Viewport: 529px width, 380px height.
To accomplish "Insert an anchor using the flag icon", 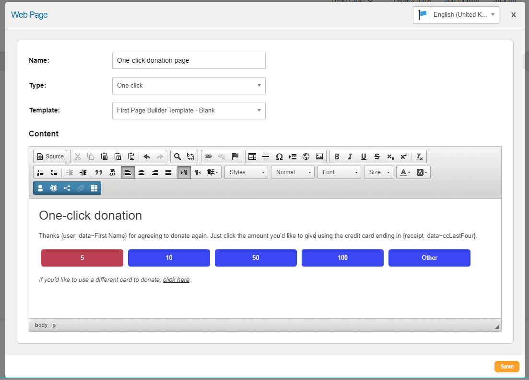I will point(235,156).
